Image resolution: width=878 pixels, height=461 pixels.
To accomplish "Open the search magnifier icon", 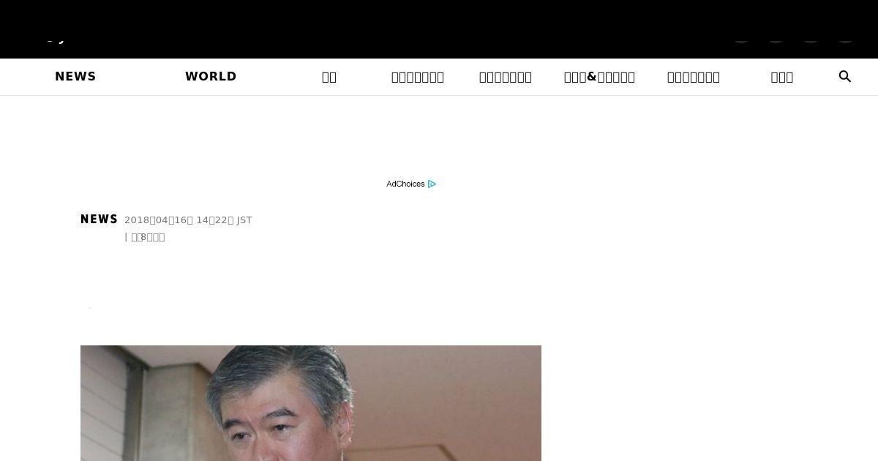I will [845, 77].
